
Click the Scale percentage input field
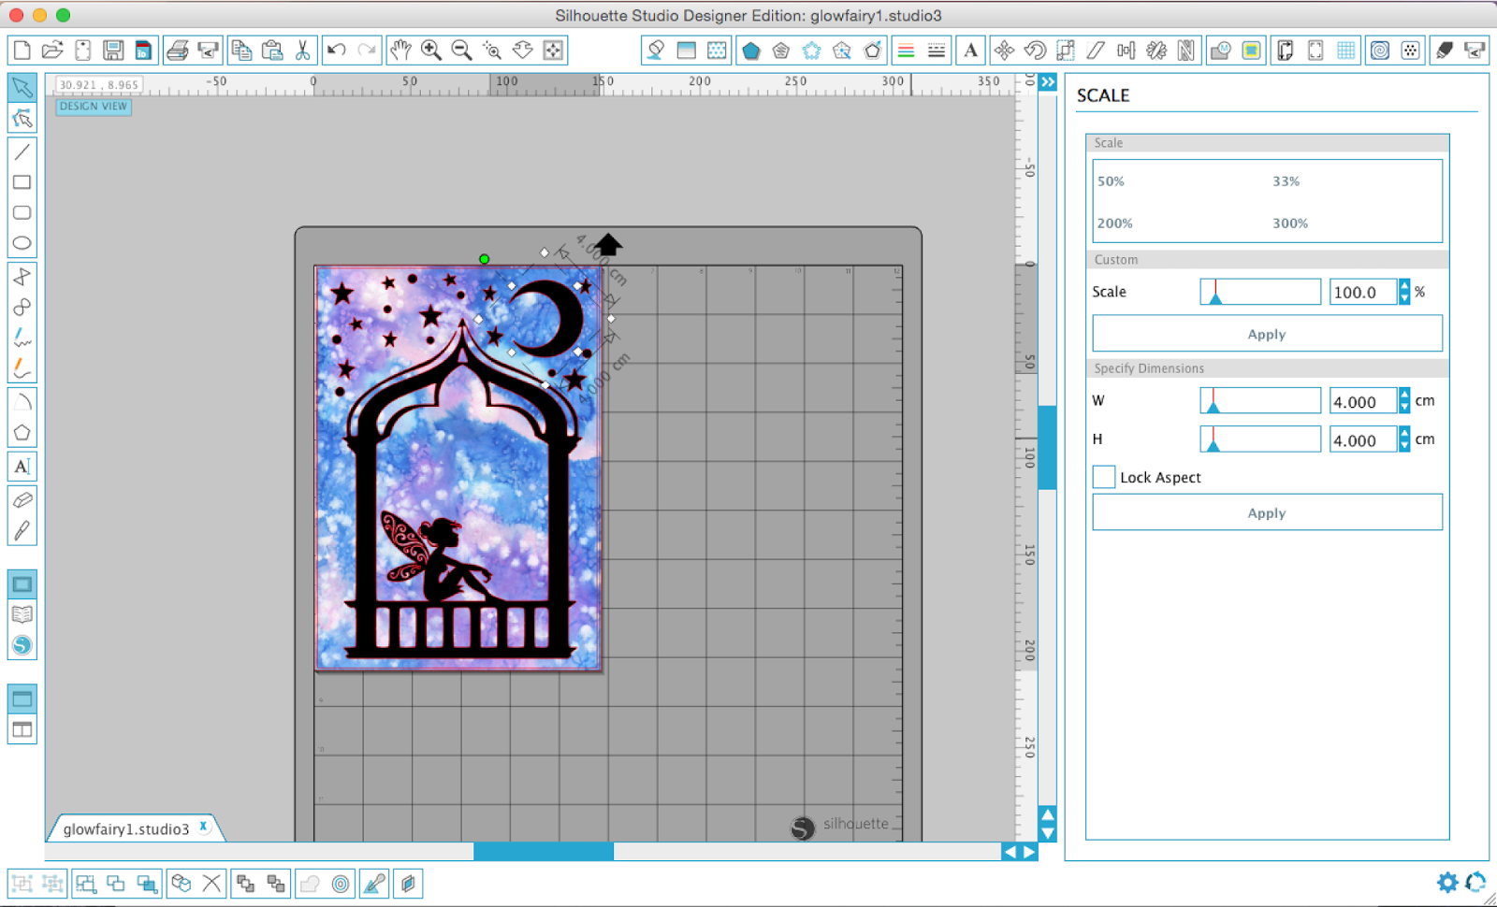(1363, 292)
